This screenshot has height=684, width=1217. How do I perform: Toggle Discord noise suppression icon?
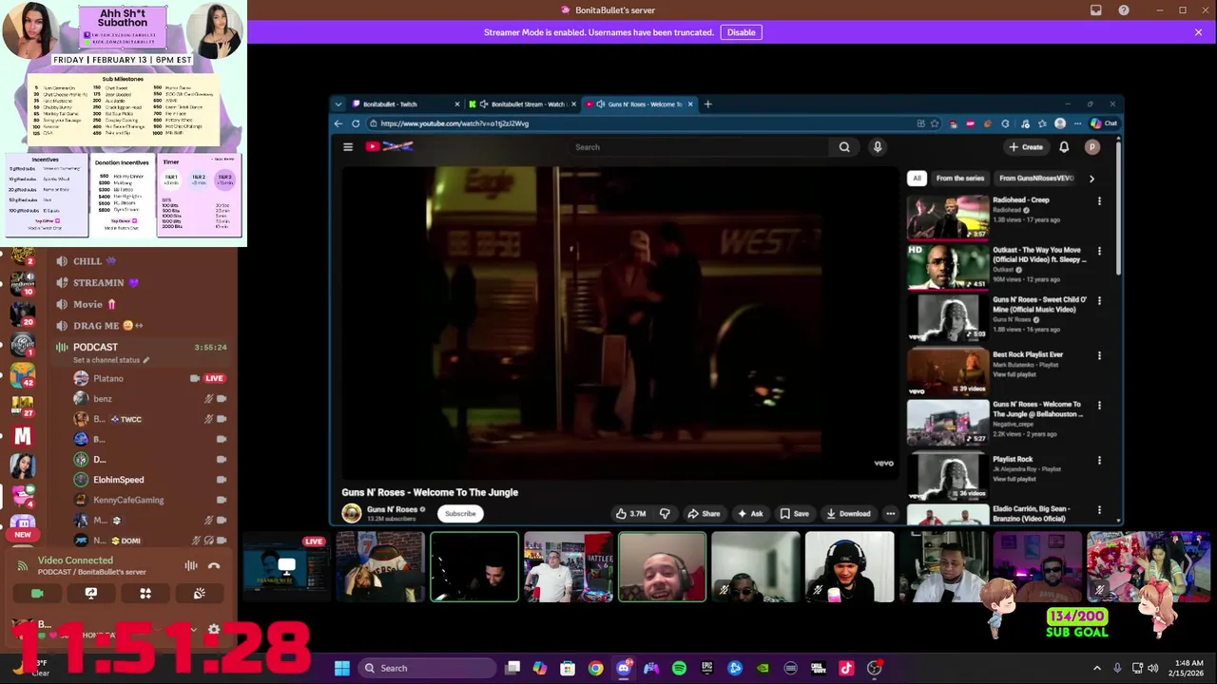[191, 565]
